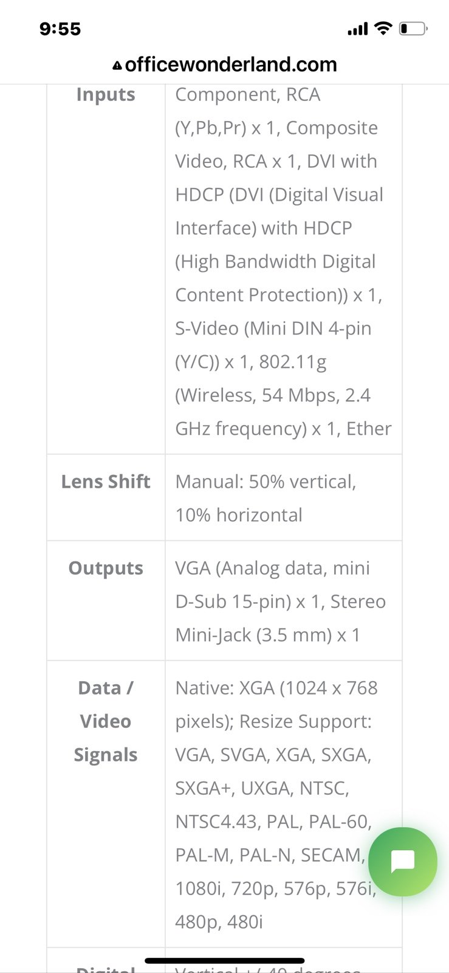
Task: Tap the 9:55 clock in status bar
Action: tap(60, 29)
